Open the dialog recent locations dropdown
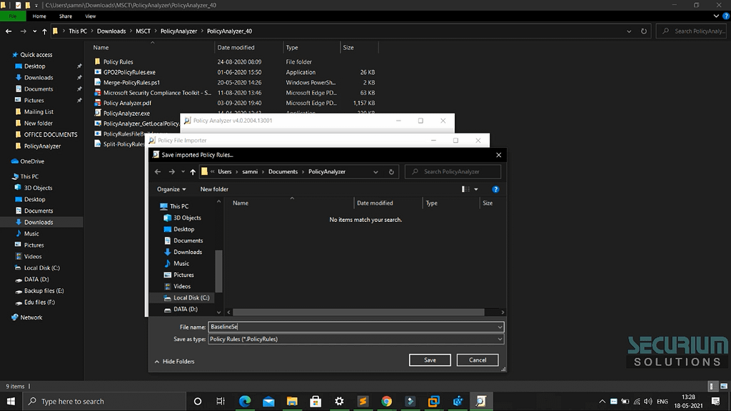This screenshot has height=411, width=731. click(183, 172)
